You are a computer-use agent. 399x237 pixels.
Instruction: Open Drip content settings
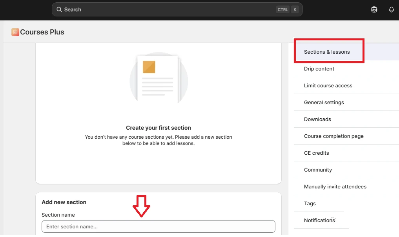319,69
